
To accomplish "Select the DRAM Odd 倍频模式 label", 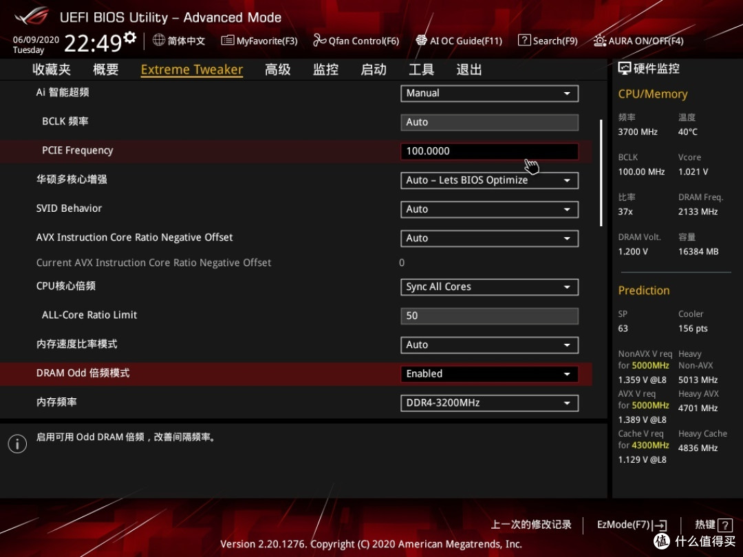I will point(83,373).
